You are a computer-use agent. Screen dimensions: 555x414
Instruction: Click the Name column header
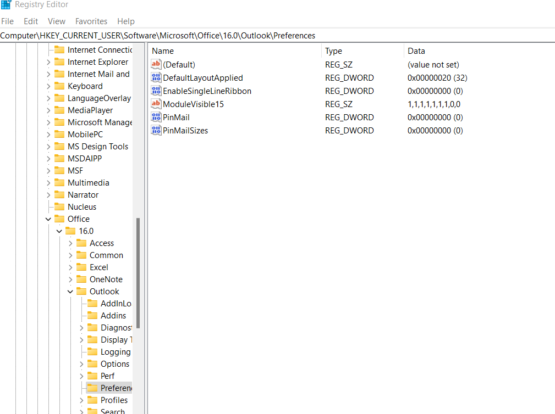coord(162,51)
